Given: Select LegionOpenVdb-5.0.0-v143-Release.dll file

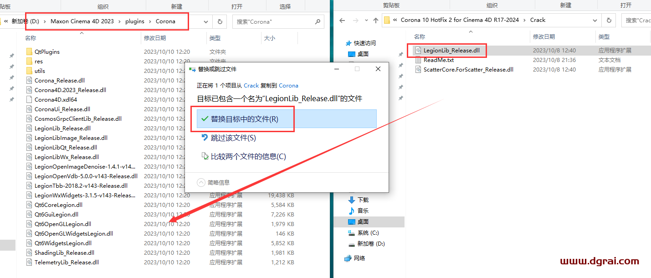Looking at the screenshot, I should (86, 176).
